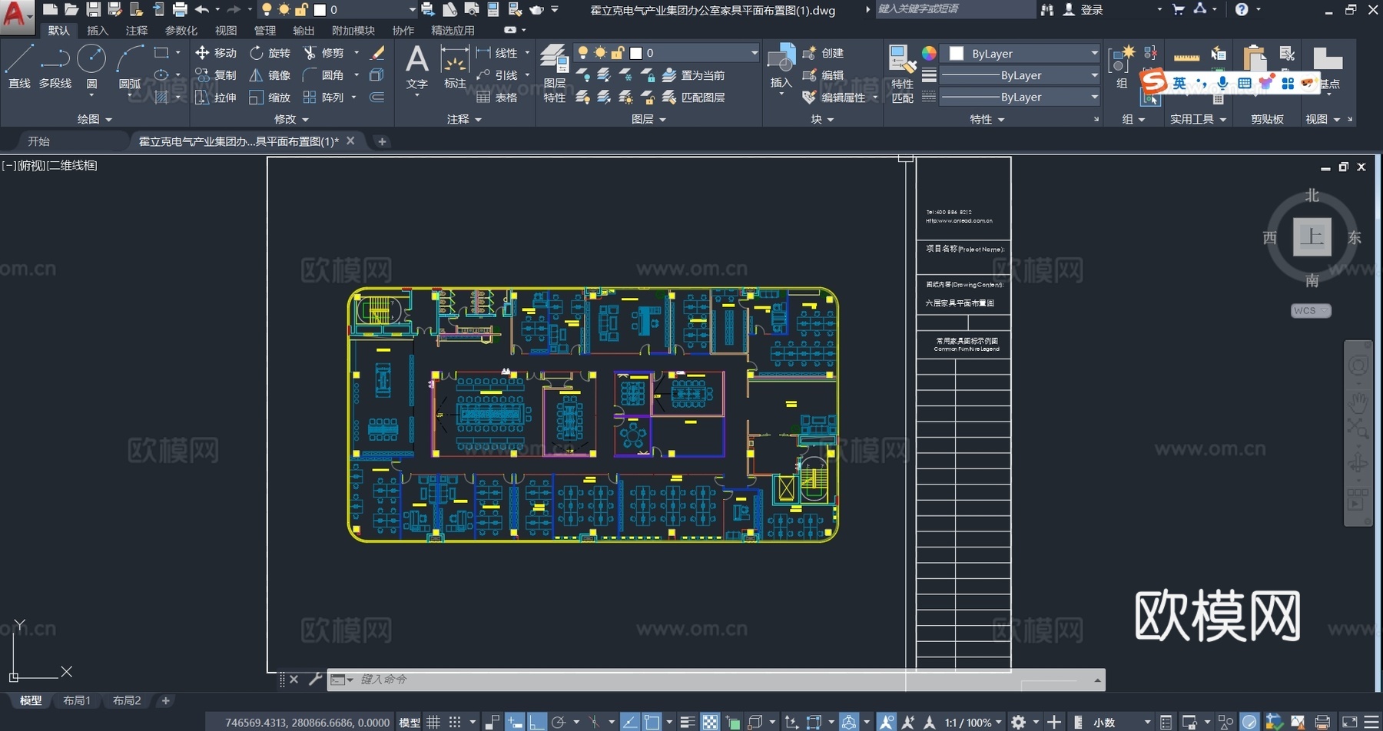The width and height of the screenshot is (1383, 731).
Task: Switch to the Parametric (参数化) ribbon tab
Action: pyautogui.click(x=181, y=31)
